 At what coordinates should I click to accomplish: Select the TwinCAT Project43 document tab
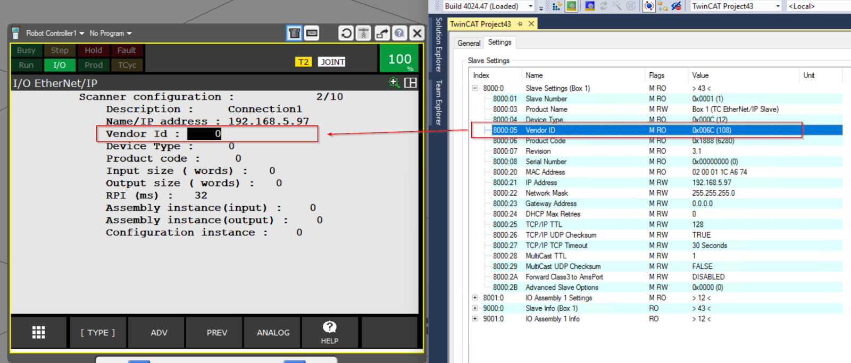point(480,24)
